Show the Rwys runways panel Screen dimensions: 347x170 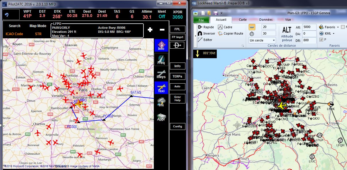point(161,74)
